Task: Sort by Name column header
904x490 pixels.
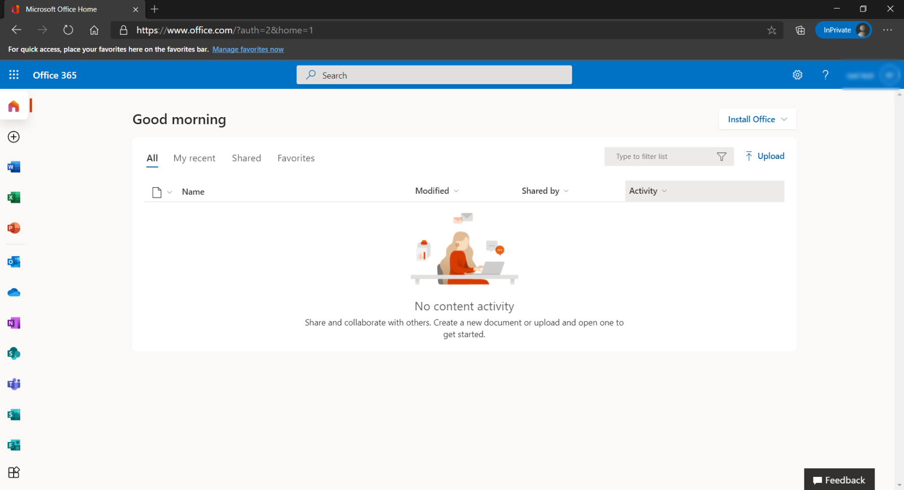Action: [x=193, y=192]
